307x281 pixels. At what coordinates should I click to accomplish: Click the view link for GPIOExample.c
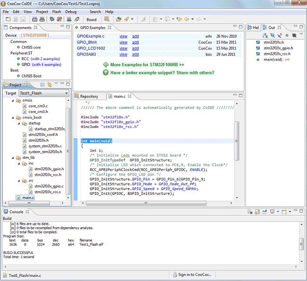(123, 36)
